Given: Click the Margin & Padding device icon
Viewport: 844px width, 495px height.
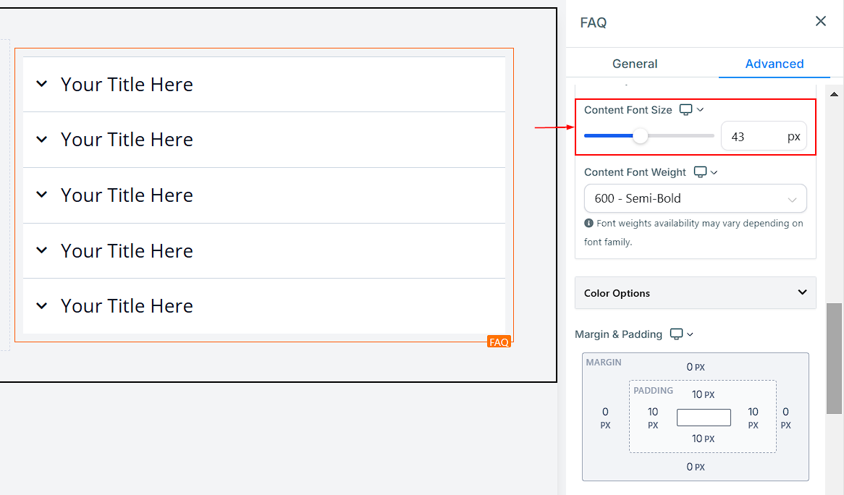Looking at the screenshot, I should coord(676,334).
